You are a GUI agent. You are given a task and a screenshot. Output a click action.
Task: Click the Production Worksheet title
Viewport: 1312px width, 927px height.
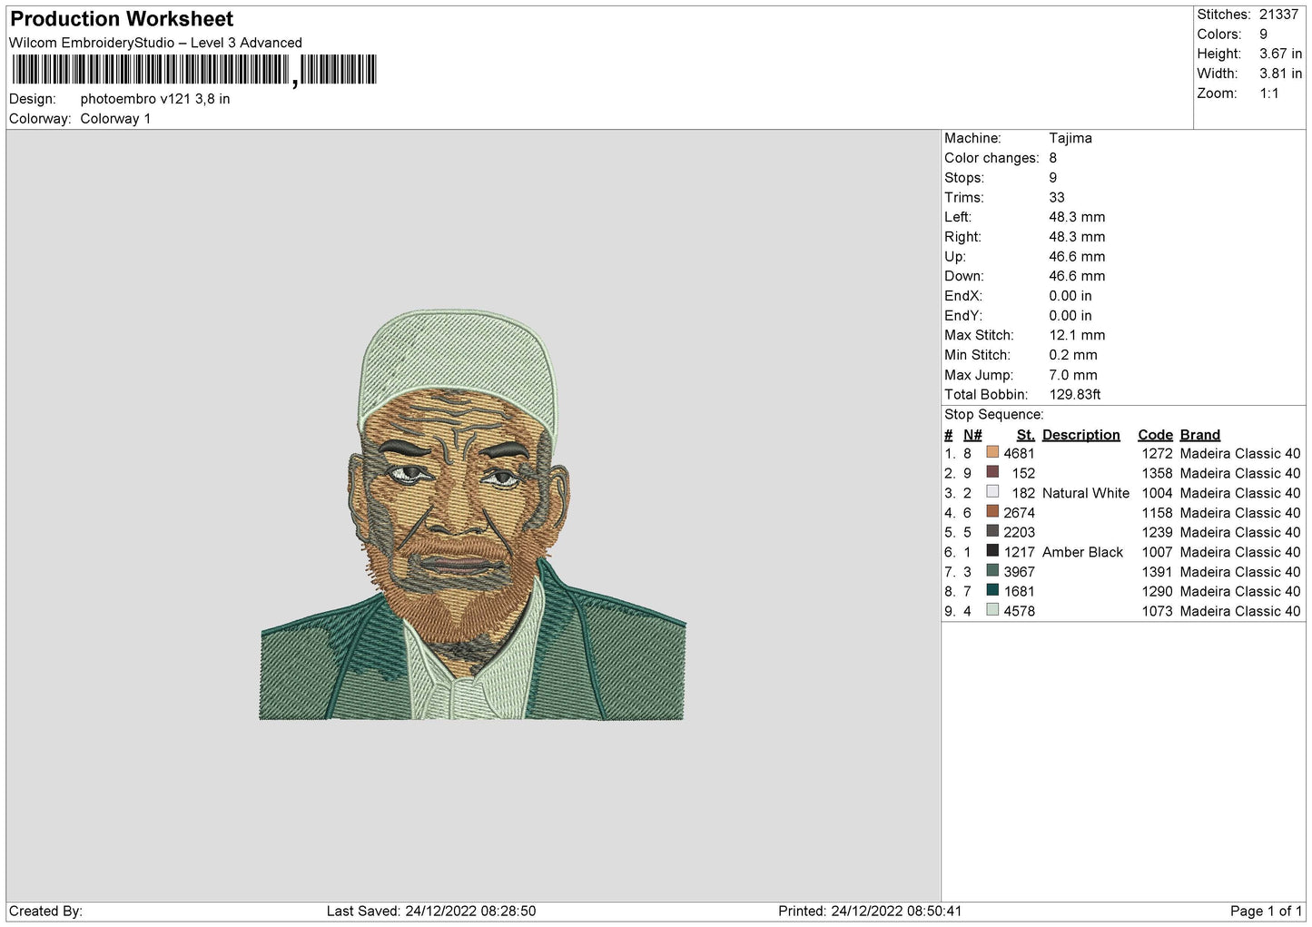pyautogui.click(x=122, y=19)
